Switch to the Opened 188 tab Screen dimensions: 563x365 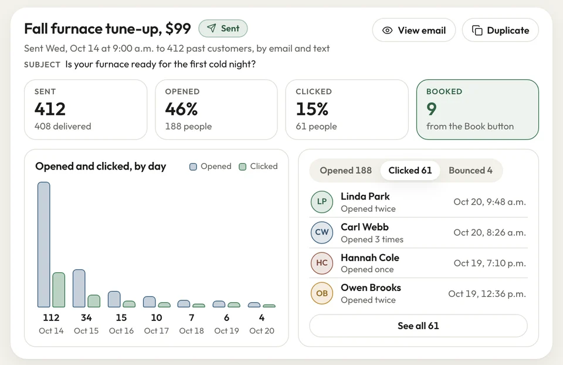pos(345,170)
